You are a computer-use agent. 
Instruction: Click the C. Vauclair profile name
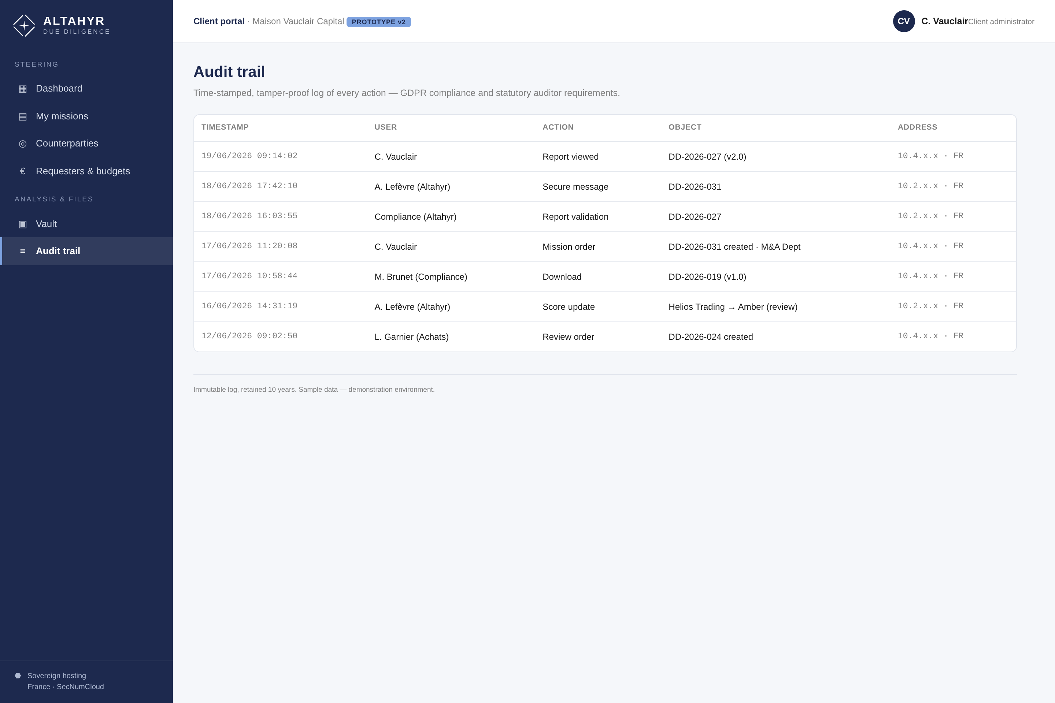point(945,21)
